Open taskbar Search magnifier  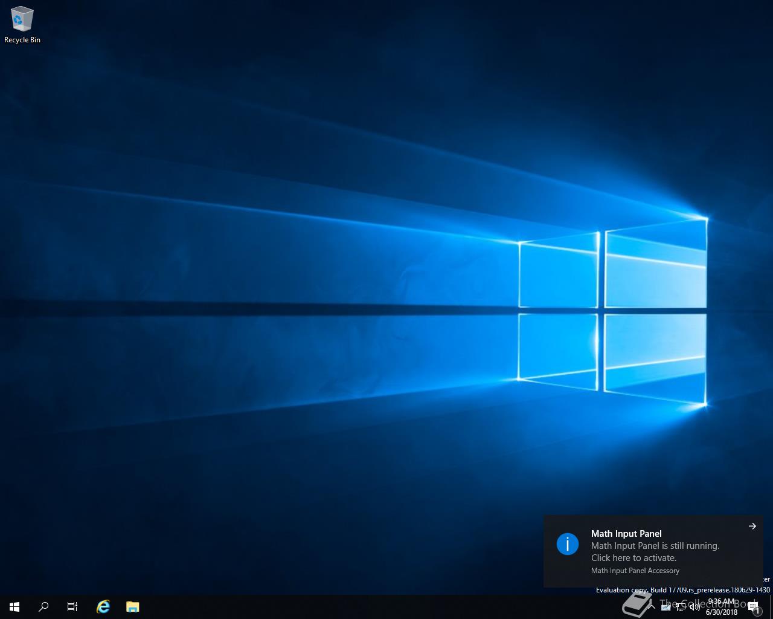(x=43, y=607)
